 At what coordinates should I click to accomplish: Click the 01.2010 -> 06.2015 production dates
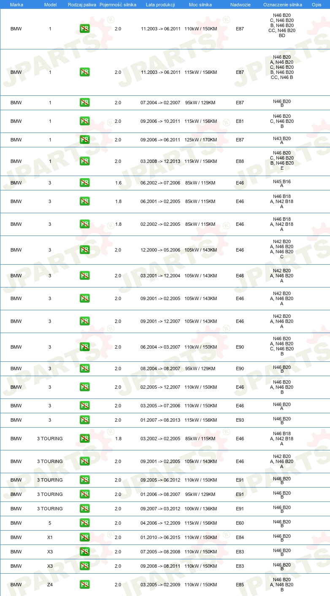coord(160,537)
